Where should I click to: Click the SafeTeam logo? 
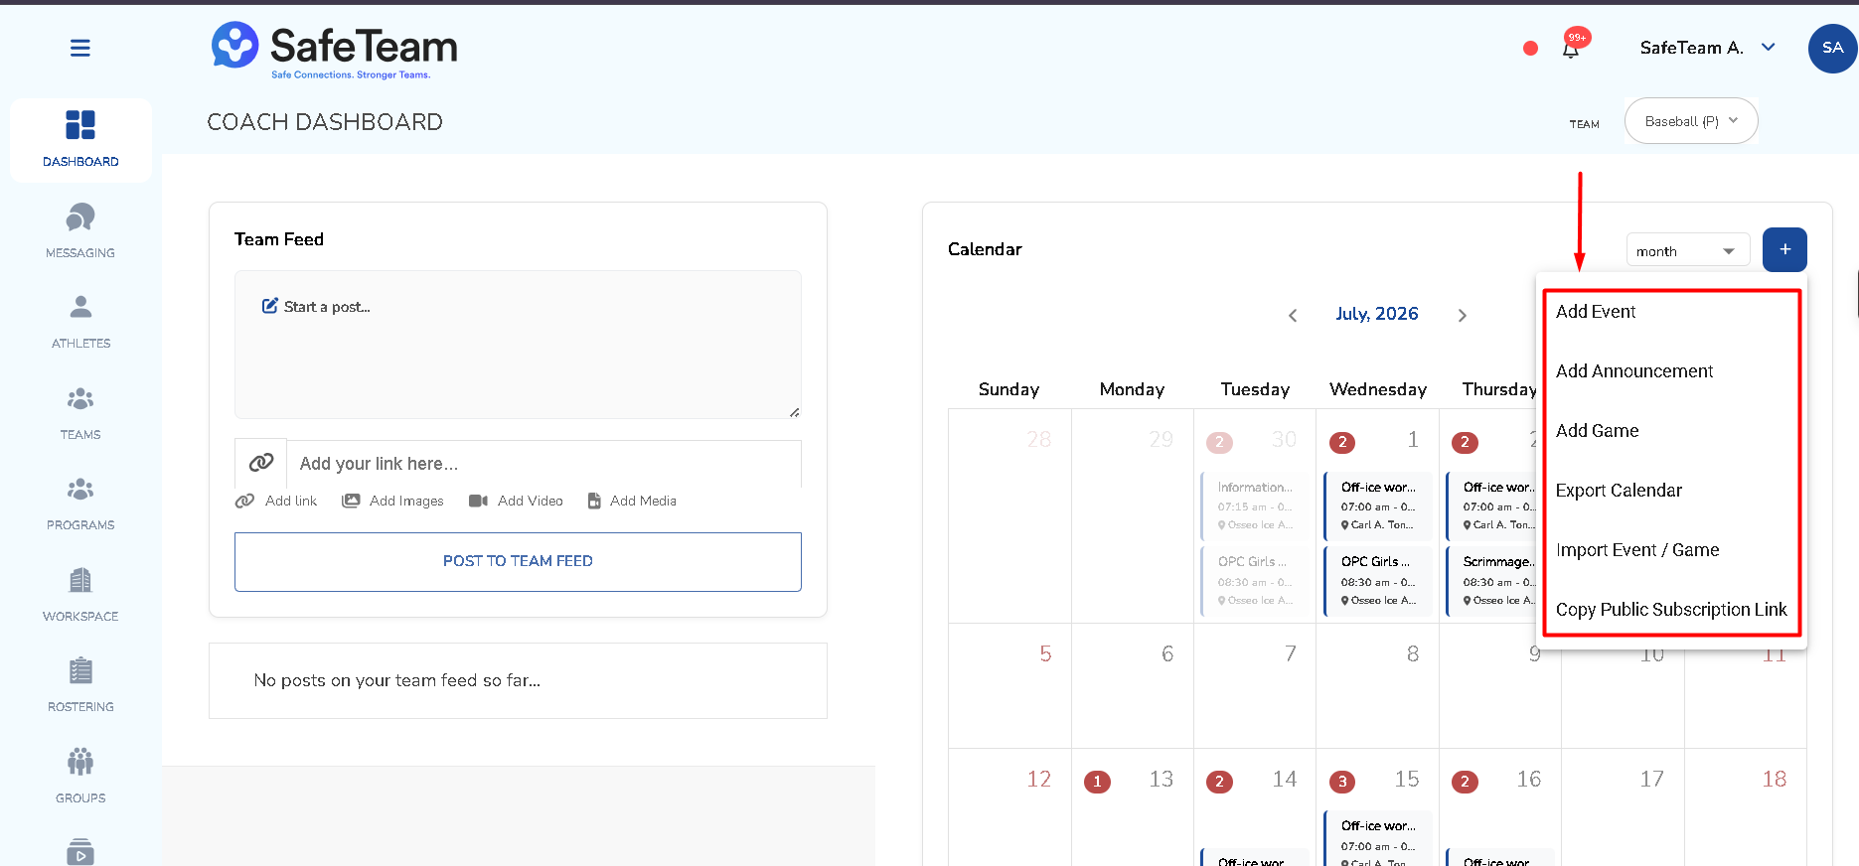pos(334,49)
